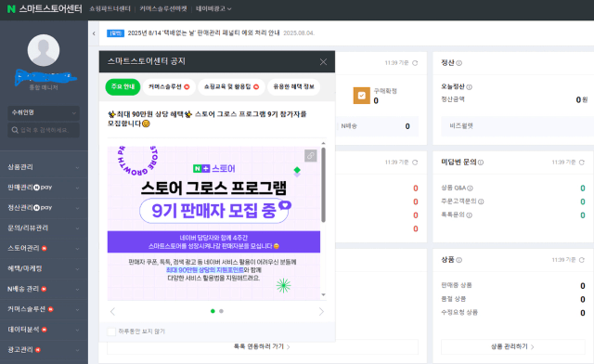
Task: Expand the 판매관리 sidebar menu
Action: tap(44, 188)
